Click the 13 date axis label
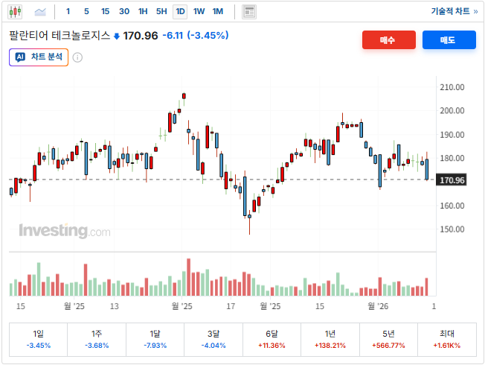485x365 pixels. 114,306
